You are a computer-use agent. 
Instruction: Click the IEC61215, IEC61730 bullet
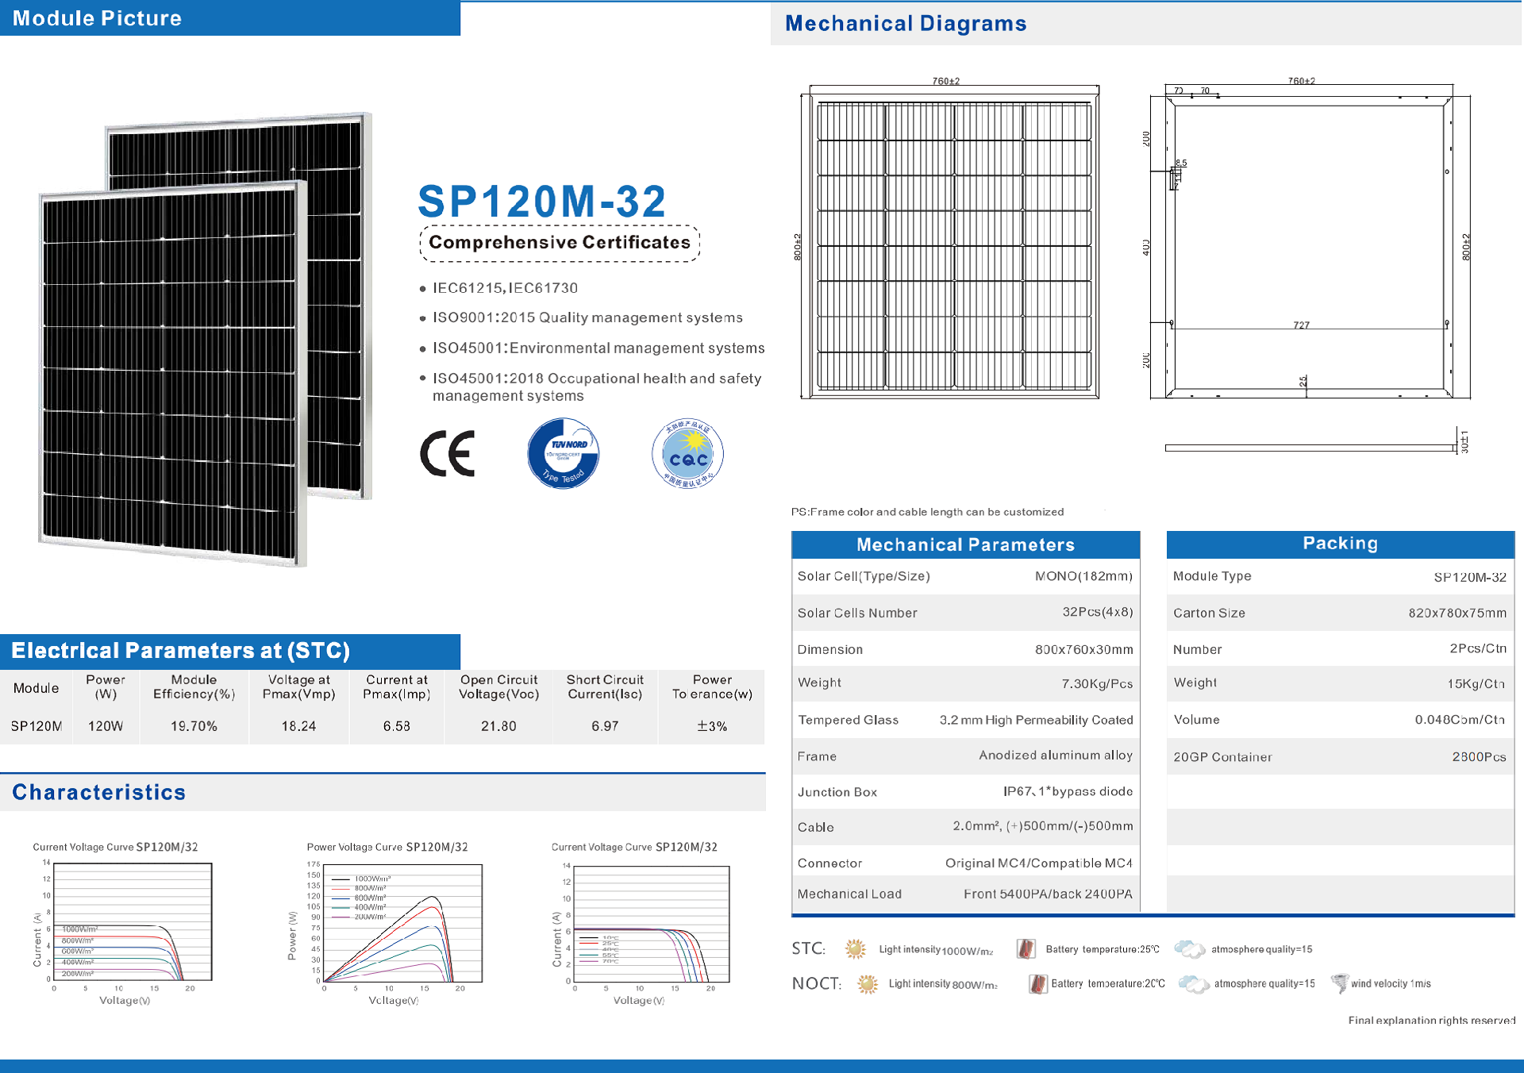pyautogui.click(x=505, y=288)
